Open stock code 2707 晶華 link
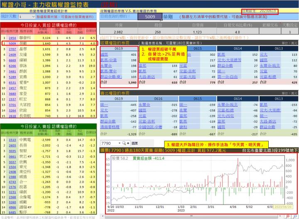This screenshot has width=299, height=219. 12,49
